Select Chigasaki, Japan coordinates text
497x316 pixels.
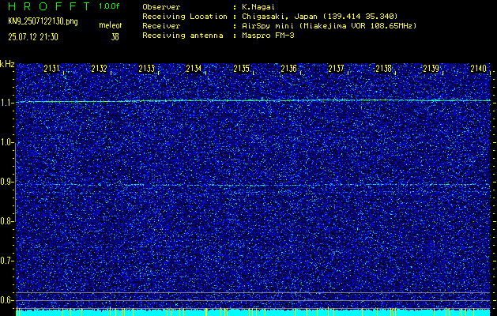(x=320, y=17)
